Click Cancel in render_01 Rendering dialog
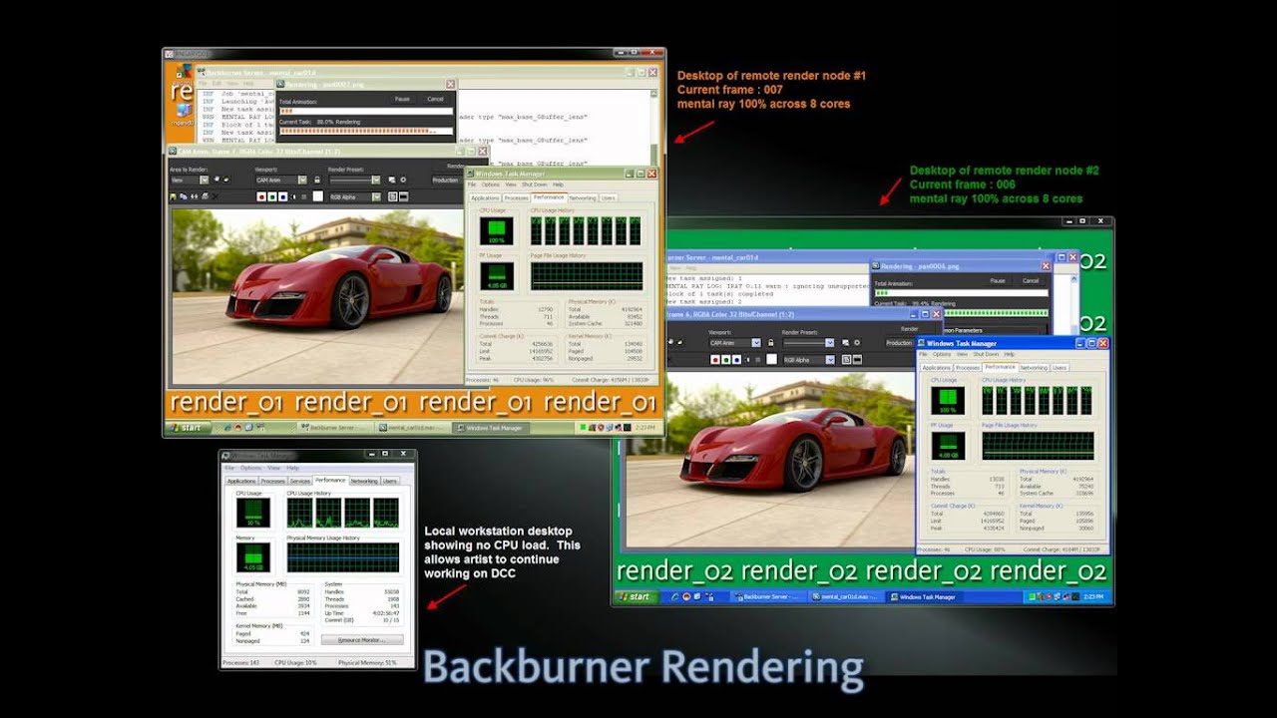This screenshot has height=718, width=1277. tap(435, 99)
